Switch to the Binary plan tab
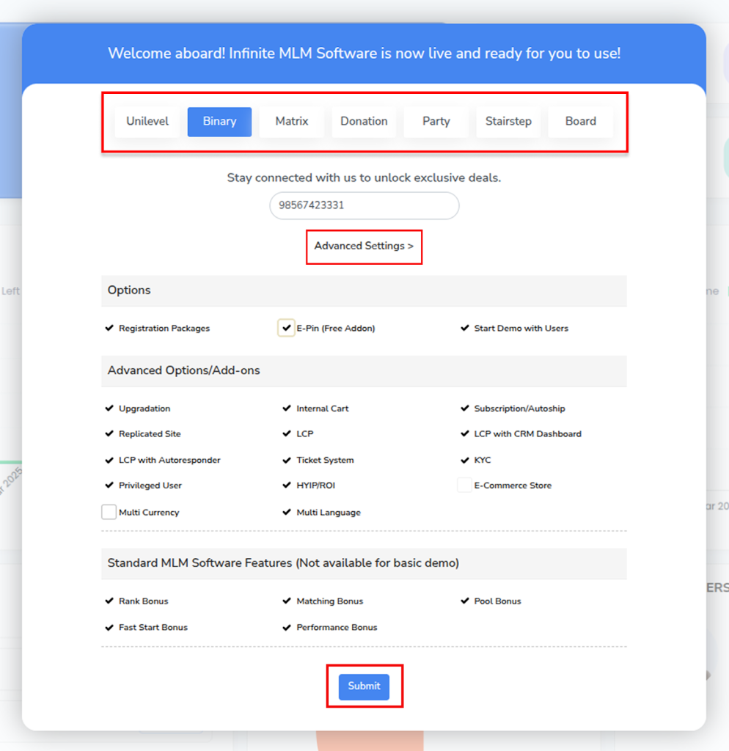The width and height of the screenshot is (729, 751). [219, 122]
